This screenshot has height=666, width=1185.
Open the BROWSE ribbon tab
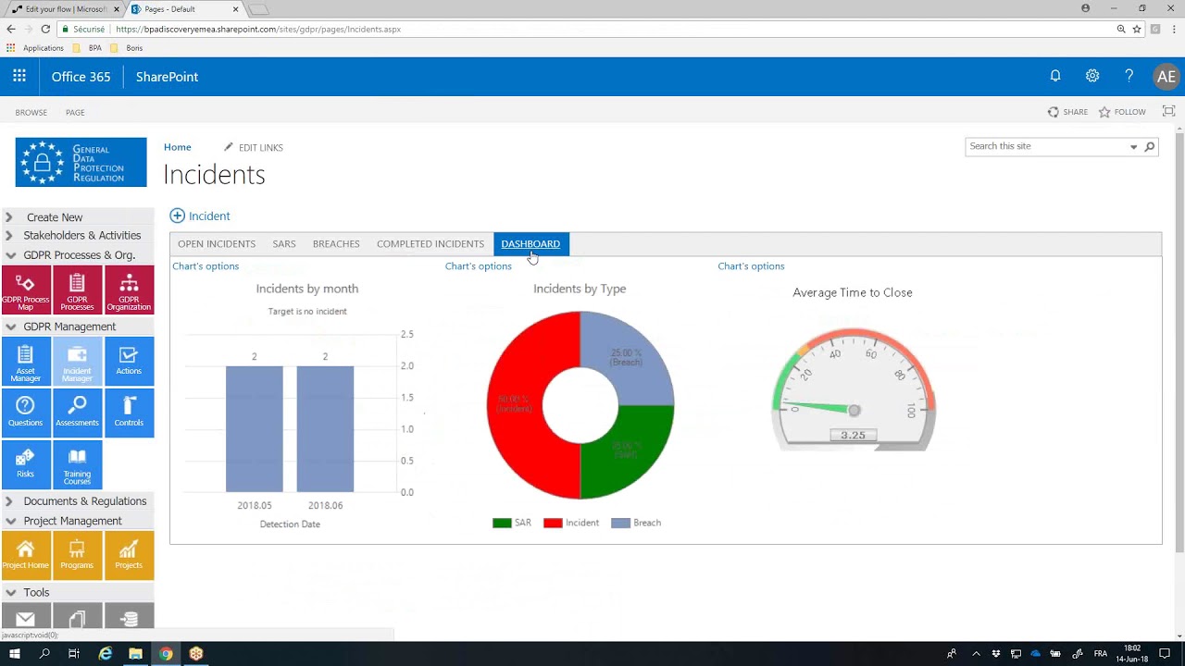pos(31,113)
